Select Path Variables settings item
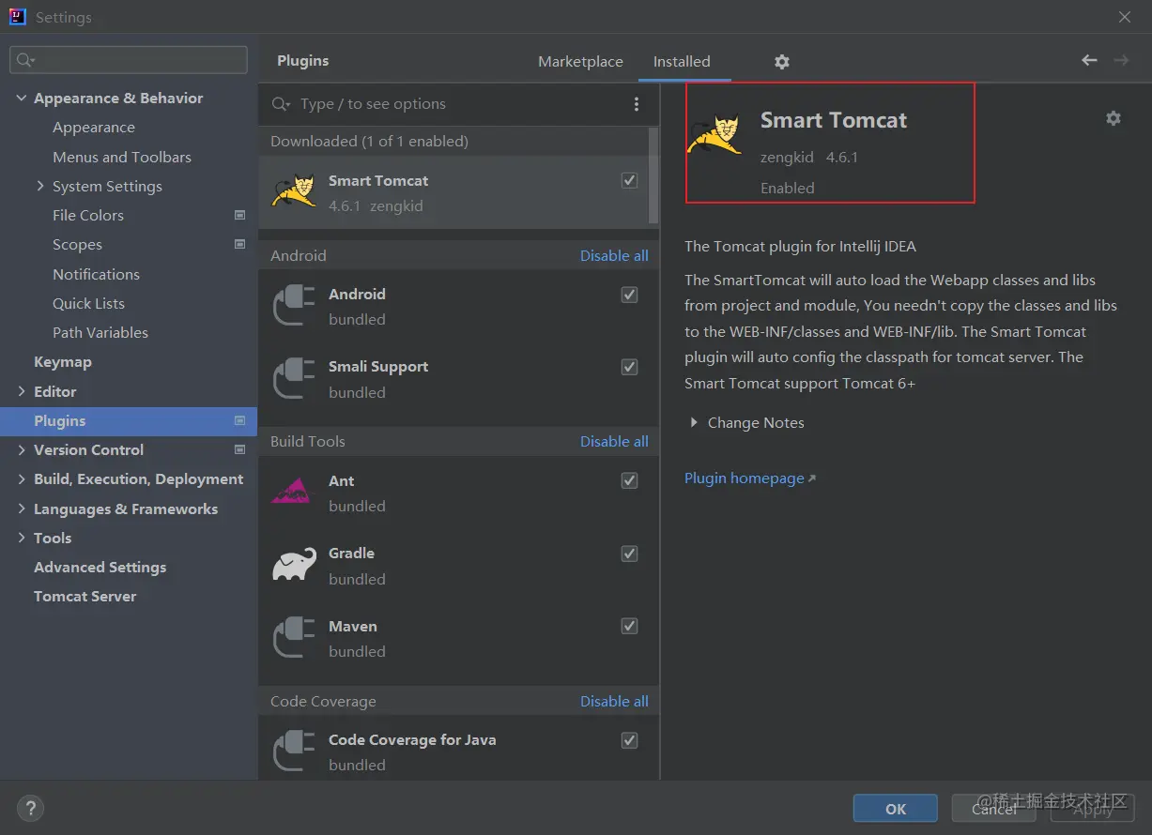Image resolution: width=1152 pixels, height=835 pixels. click(x=100, y=332)
